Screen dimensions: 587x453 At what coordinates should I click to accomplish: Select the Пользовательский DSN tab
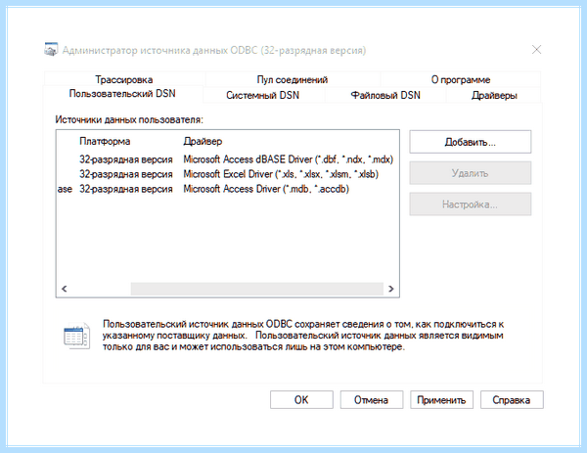(122, 94)
